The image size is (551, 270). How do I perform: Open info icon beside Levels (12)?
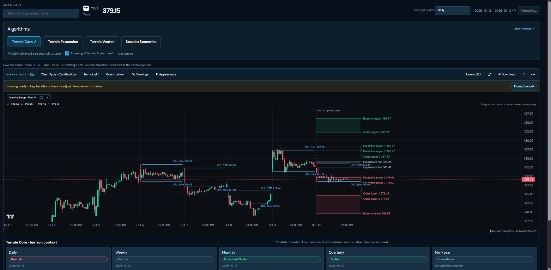point(489,74)
